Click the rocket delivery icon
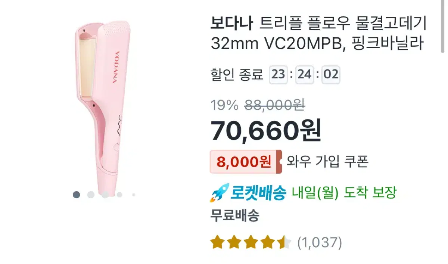Image resolution: width=448 pixels, height=264 pixels. 219,193
